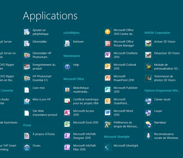
Task: Select the Maintenance group header
Action: [72, 56]
